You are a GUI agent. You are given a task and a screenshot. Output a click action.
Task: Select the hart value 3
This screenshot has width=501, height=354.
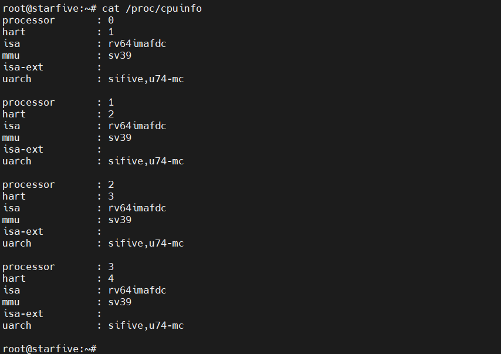pos(111,196)
